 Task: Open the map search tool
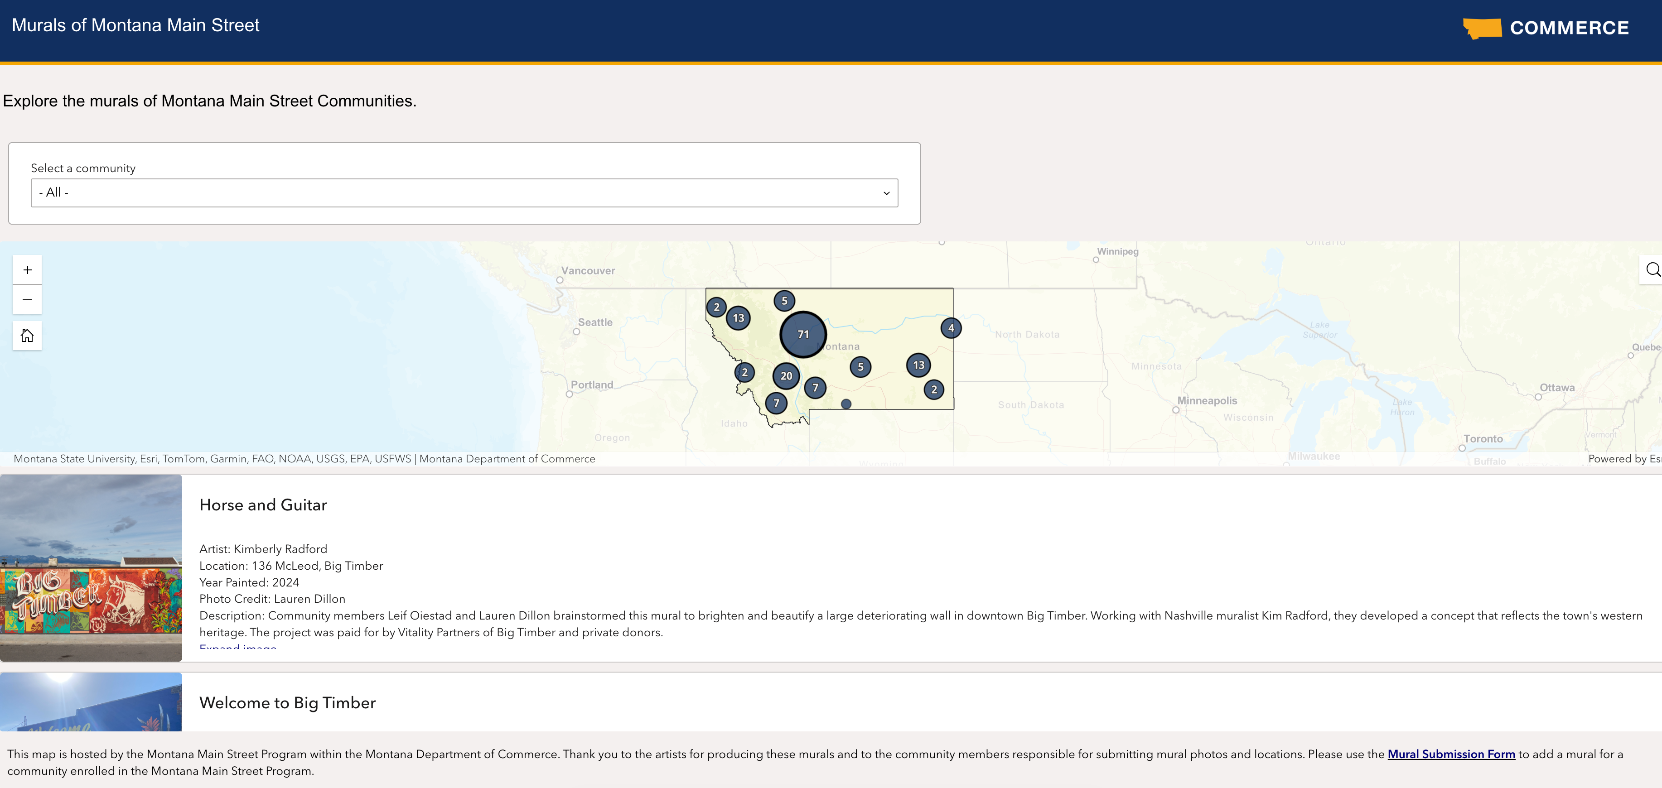(1652, 269)
